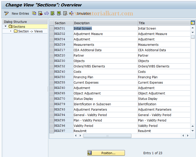Click Current Expenses description cell
The width and height of the screenshot is (196, 157).
tap(106, 82)
